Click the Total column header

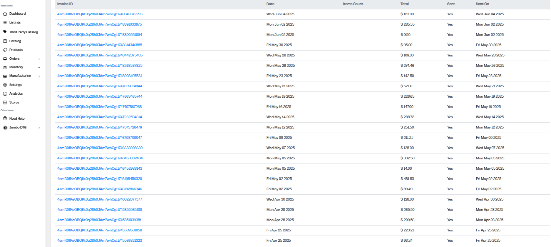pos(404,4)
